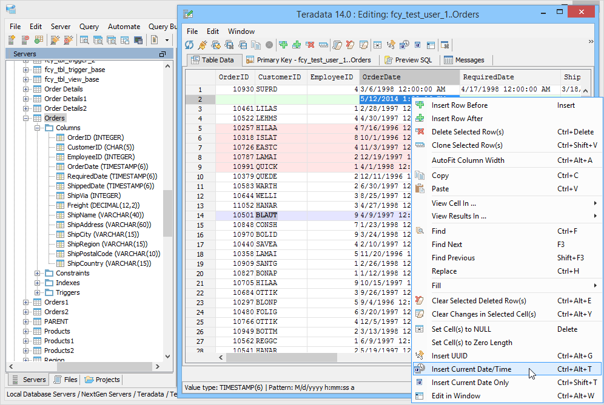
Task: Click Remove Server icon in main toolbar
Action: click(x=25, y=39)
